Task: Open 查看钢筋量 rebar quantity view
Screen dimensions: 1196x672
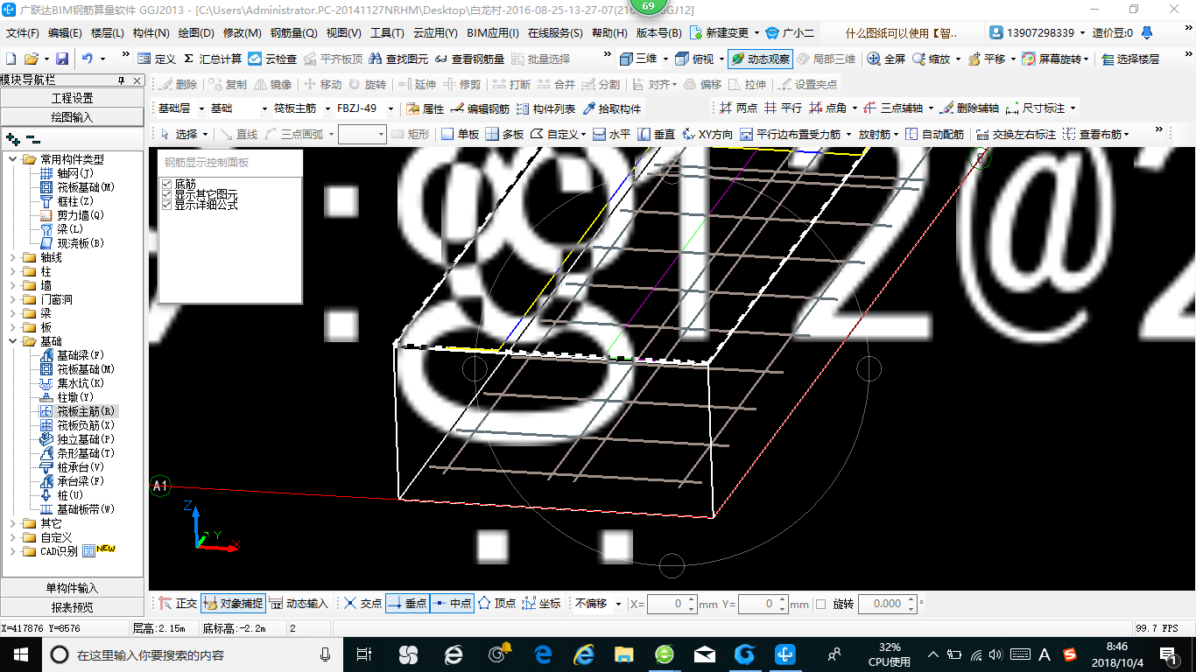Action: pos(469,59)
